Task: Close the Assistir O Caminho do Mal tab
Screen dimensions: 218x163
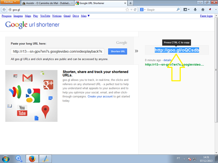Action: pyautogui.click(x=72, y=3)
